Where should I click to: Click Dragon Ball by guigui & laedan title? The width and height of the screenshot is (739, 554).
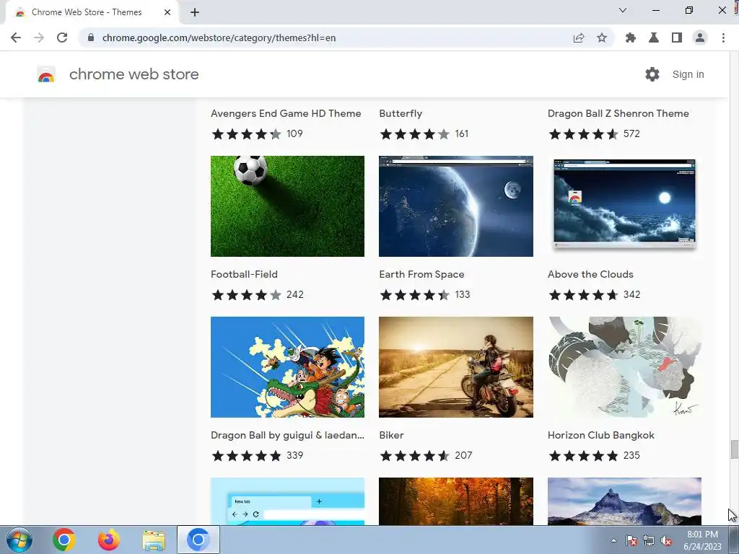point(287,435)
